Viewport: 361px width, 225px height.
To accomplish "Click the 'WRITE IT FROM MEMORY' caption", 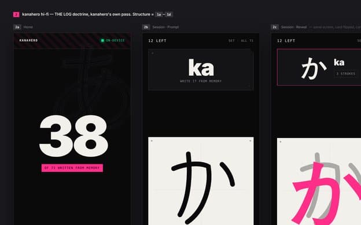I will 201,81.
